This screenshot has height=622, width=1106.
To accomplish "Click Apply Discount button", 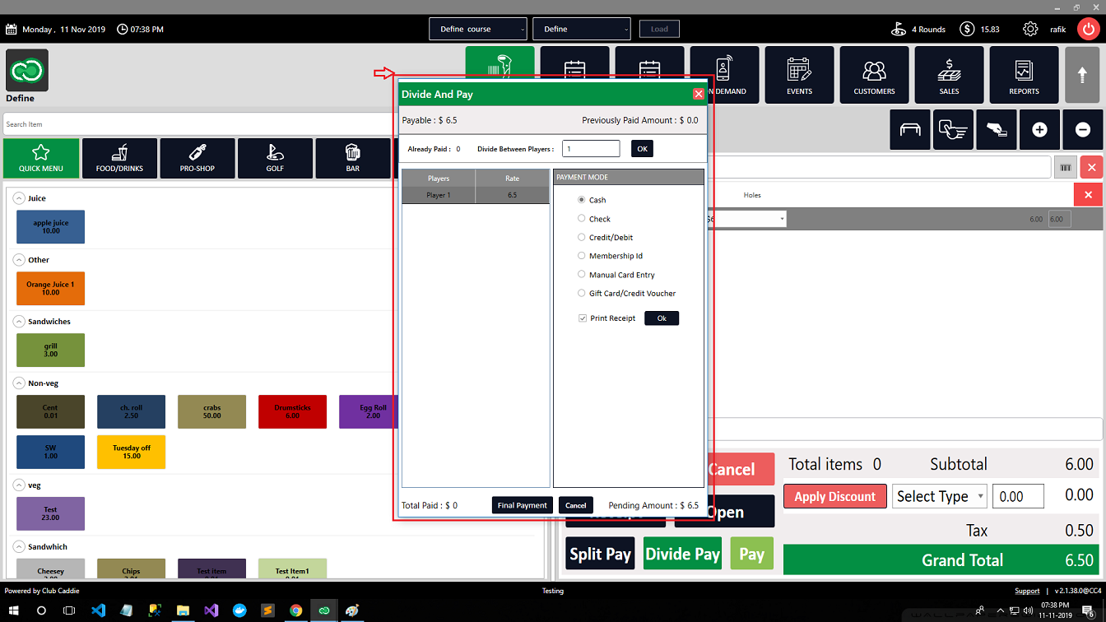I will click(x=835, y=496).
